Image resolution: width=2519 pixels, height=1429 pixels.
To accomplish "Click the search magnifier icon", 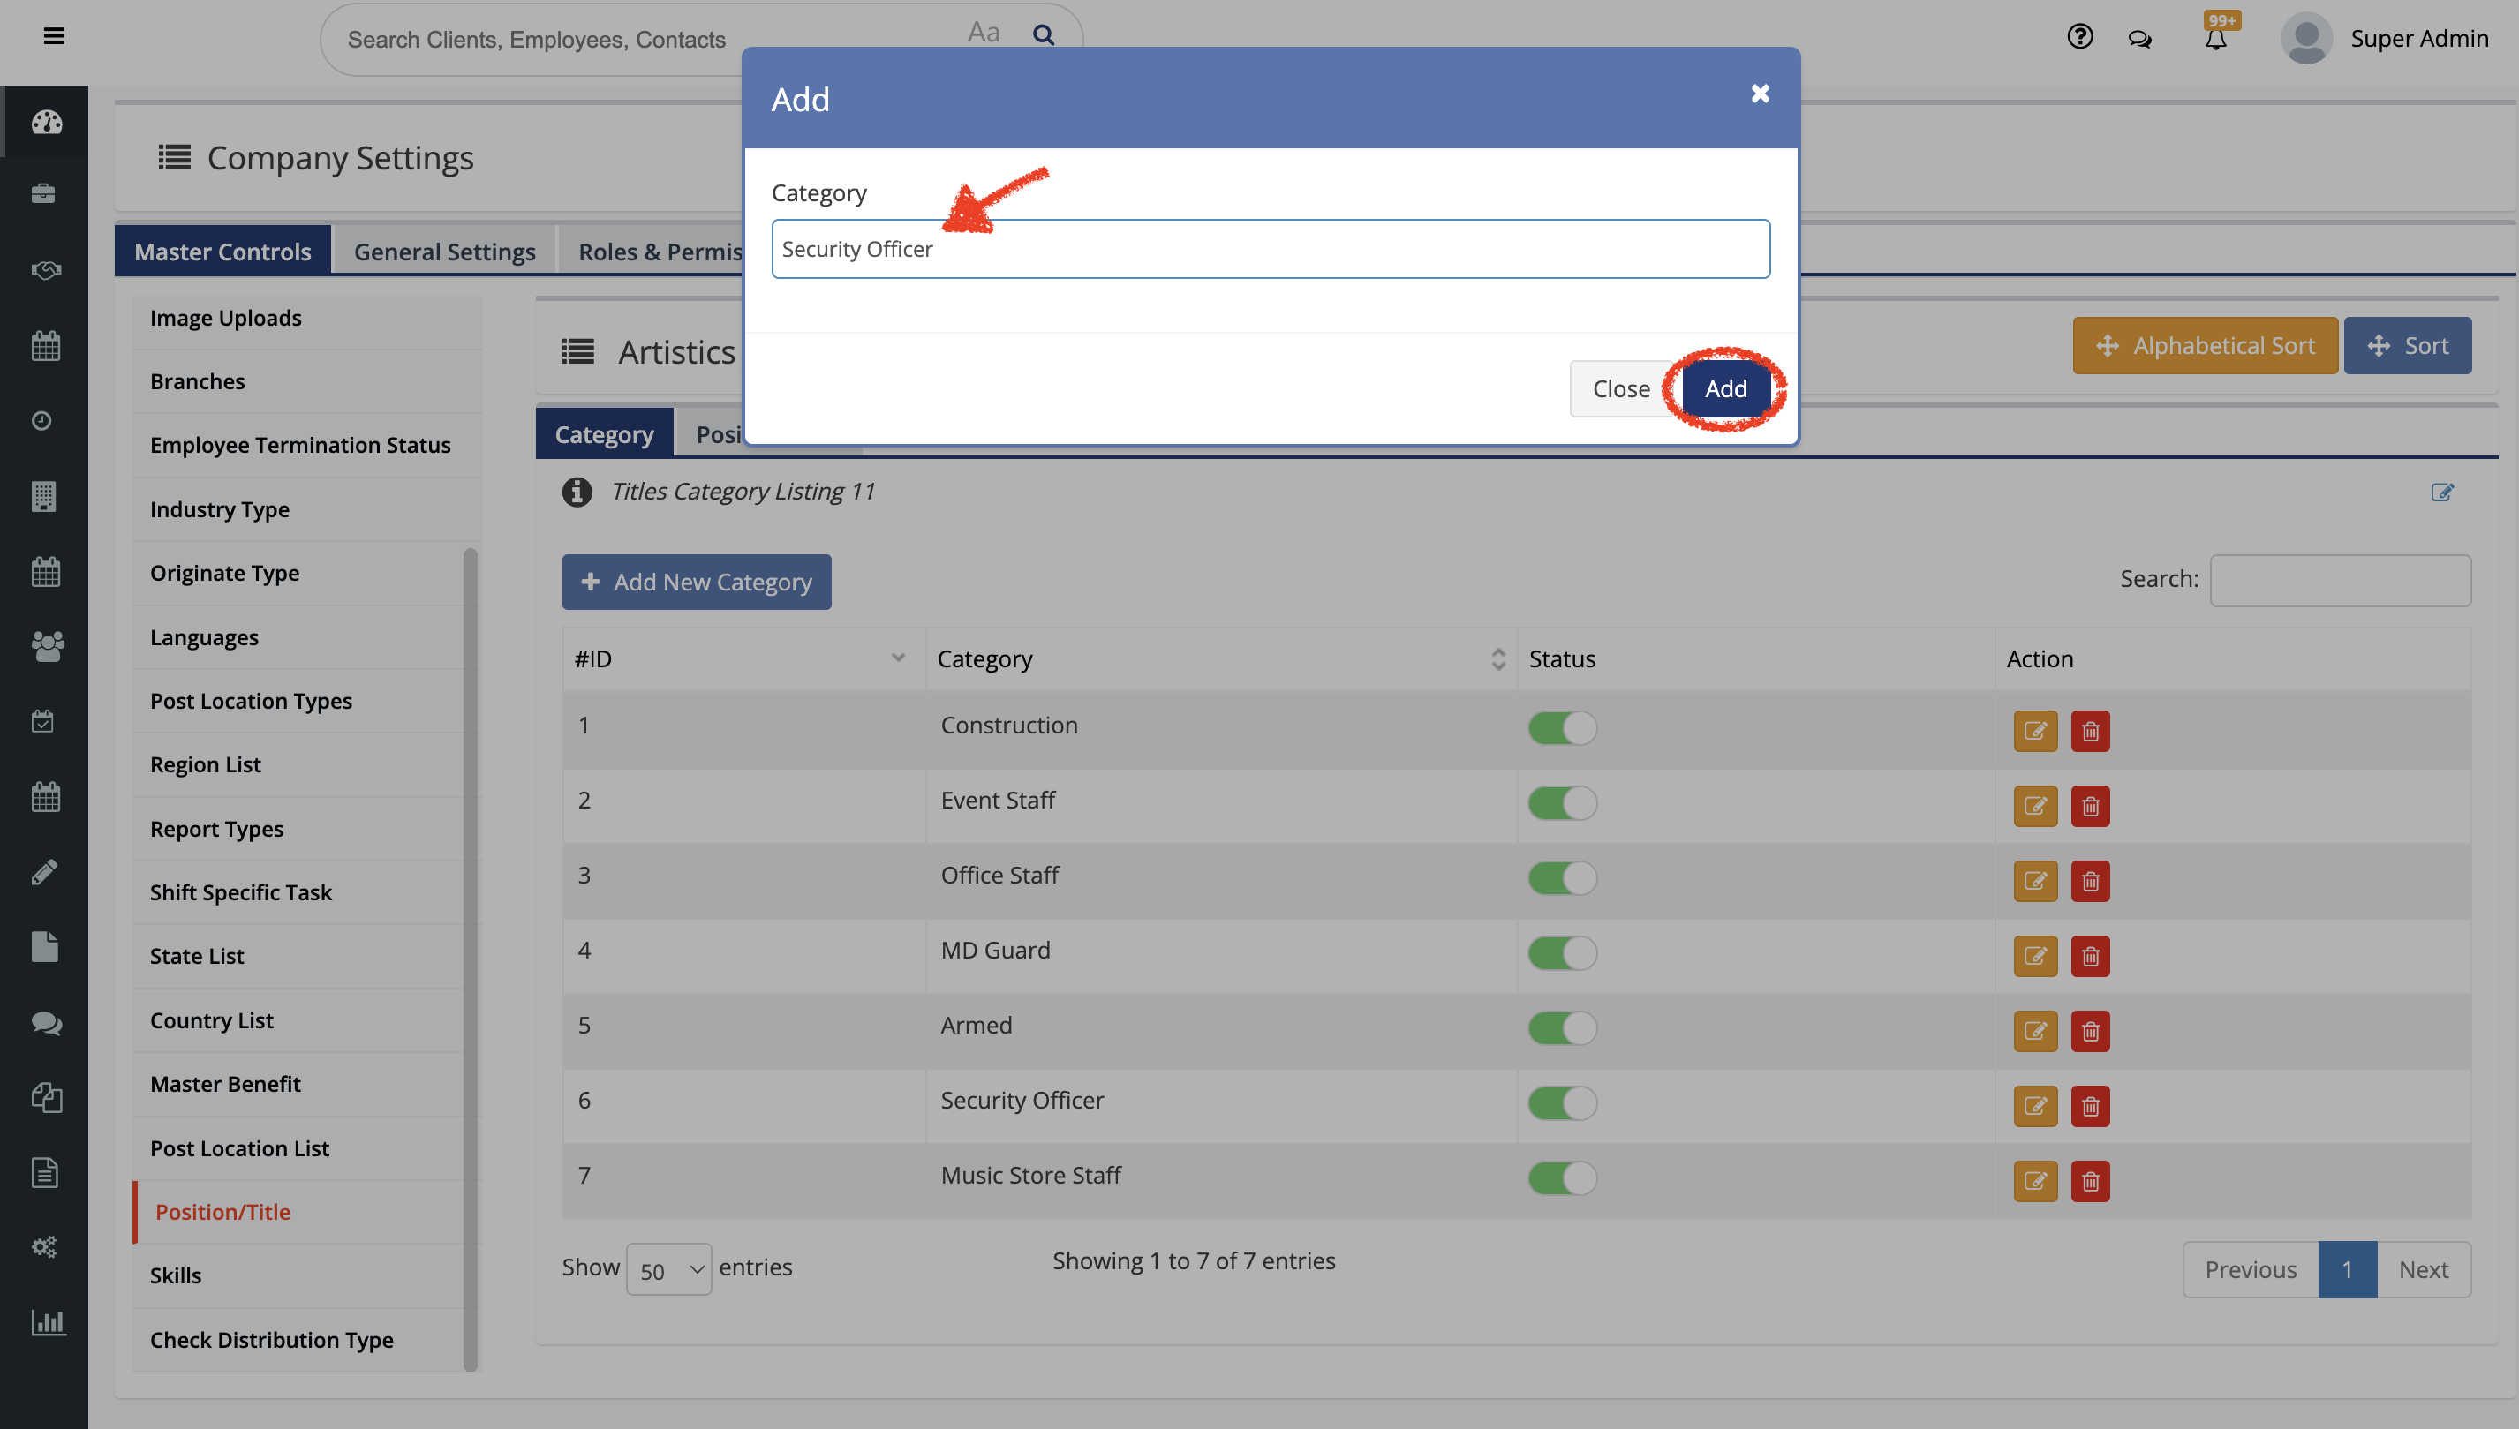I will [x=1043, y=35].
